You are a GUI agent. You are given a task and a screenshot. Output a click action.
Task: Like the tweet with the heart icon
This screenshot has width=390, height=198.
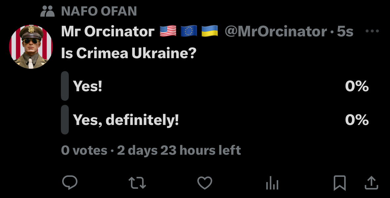[204, 183]
